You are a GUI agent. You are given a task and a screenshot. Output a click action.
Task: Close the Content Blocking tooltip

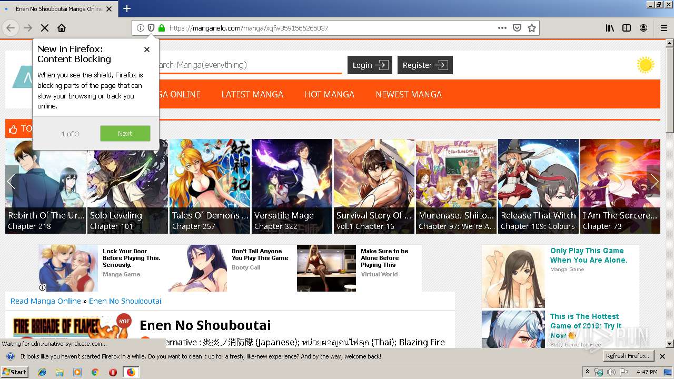click(147, 49)
